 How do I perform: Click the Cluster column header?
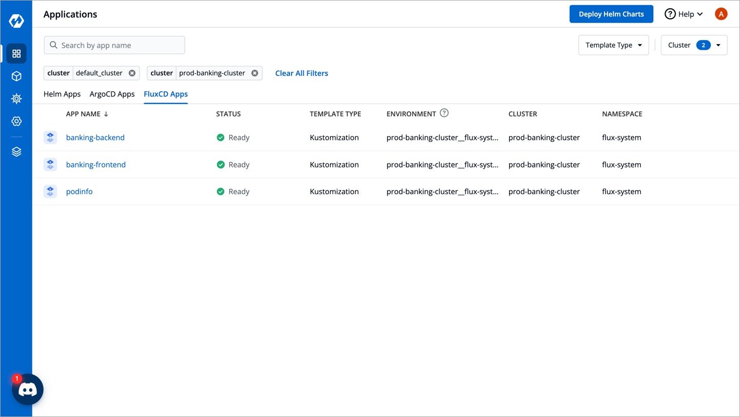coord(523,114)
